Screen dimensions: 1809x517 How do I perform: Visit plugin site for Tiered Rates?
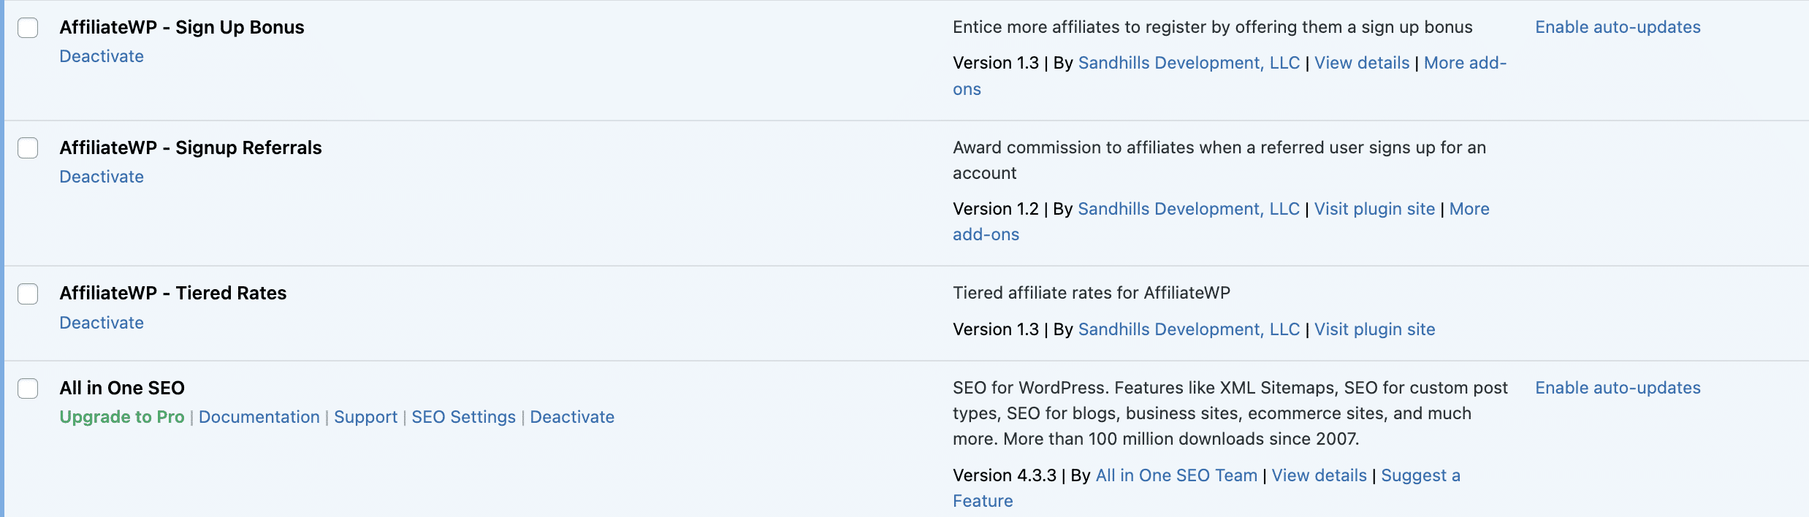1375,329
